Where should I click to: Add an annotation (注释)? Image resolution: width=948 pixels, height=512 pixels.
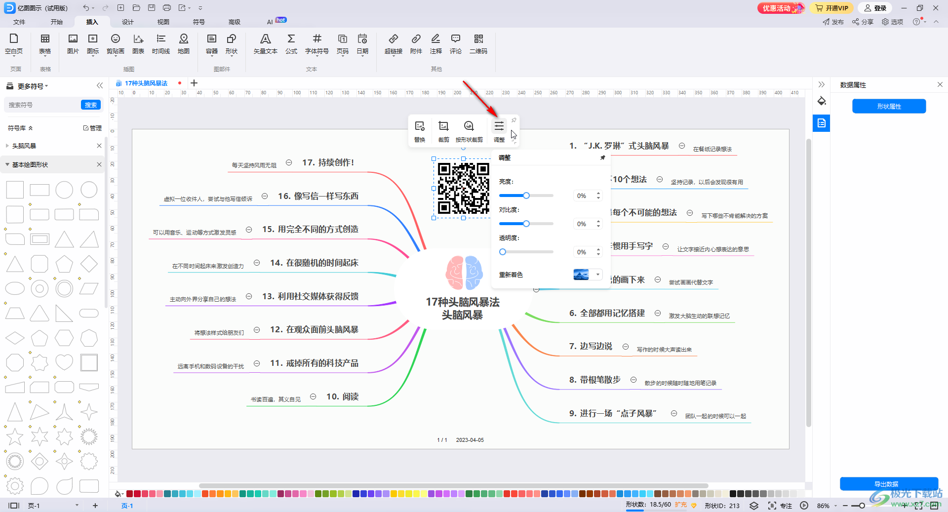click(x=436, y=44)
